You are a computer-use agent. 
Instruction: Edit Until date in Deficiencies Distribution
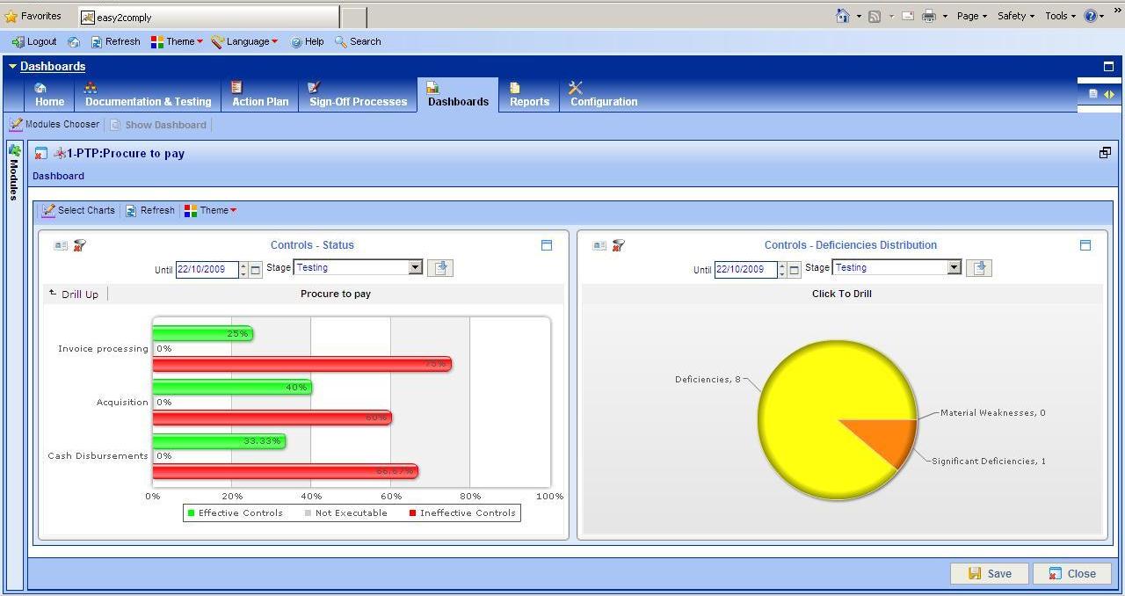(x=745, y=269)
